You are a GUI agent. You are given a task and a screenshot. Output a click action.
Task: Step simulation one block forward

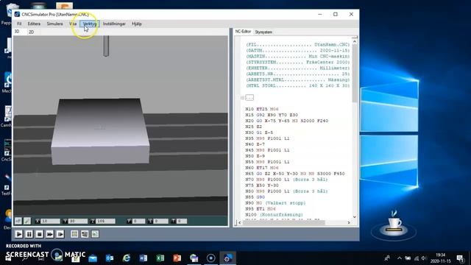click(x=60, y=234)
